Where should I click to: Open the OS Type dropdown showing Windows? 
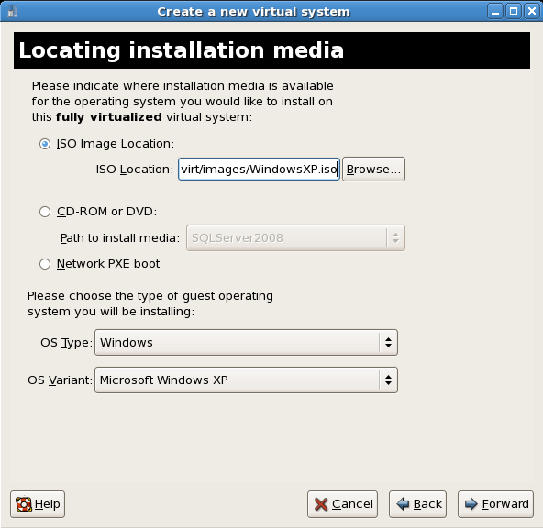(x=246, y=343)
